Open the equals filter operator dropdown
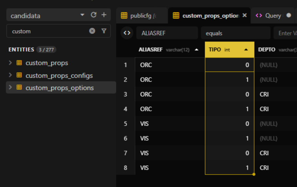Screen dimensions: 297x187 (x=236, y=33)
